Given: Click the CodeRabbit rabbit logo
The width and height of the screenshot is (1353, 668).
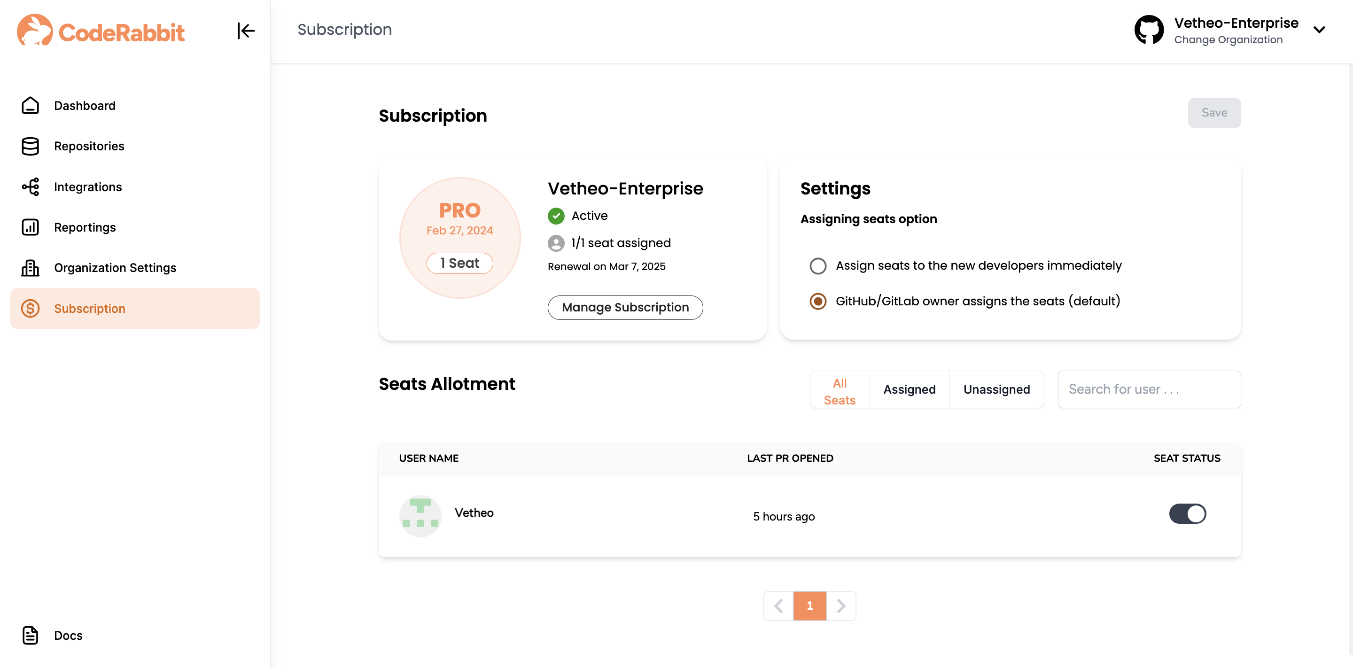Looking at the screenshot, I should (35, 31).
